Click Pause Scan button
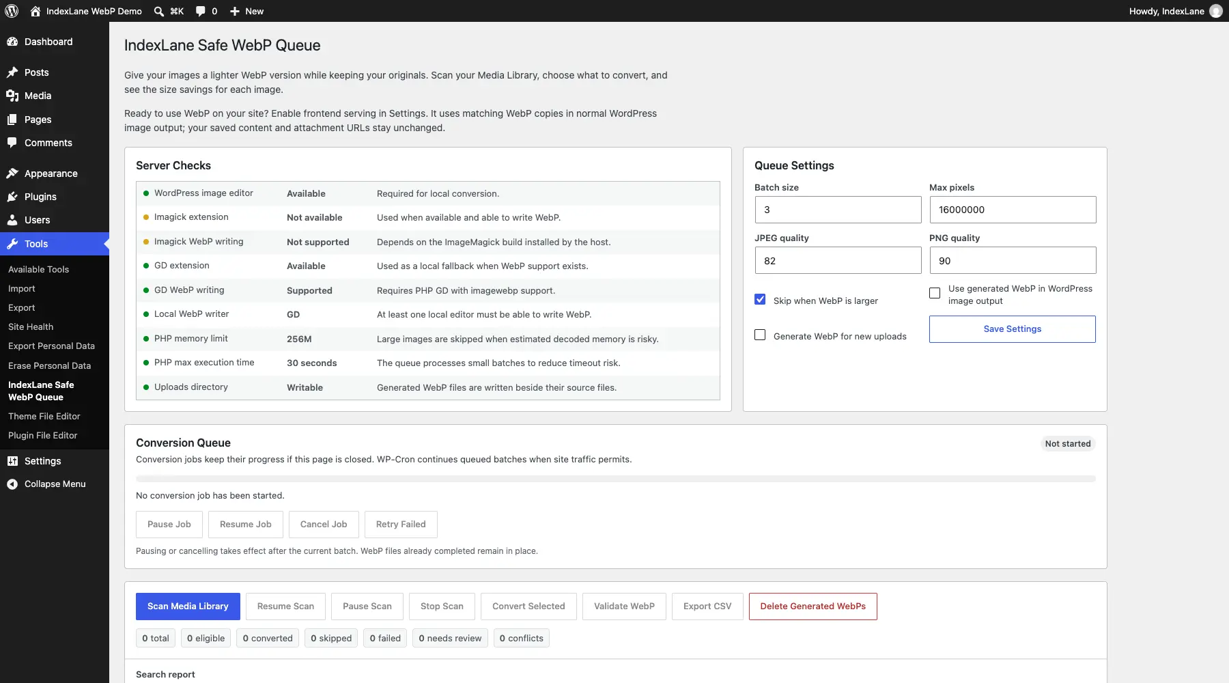 [x=367, y=607]
